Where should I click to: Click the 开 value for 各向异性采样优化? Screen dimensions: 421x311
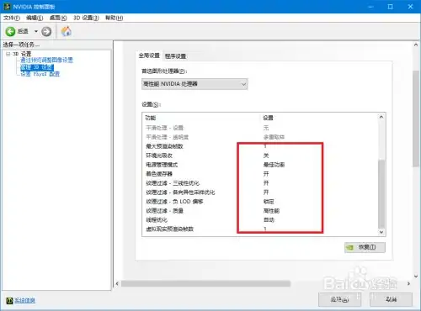coord(266,192)
